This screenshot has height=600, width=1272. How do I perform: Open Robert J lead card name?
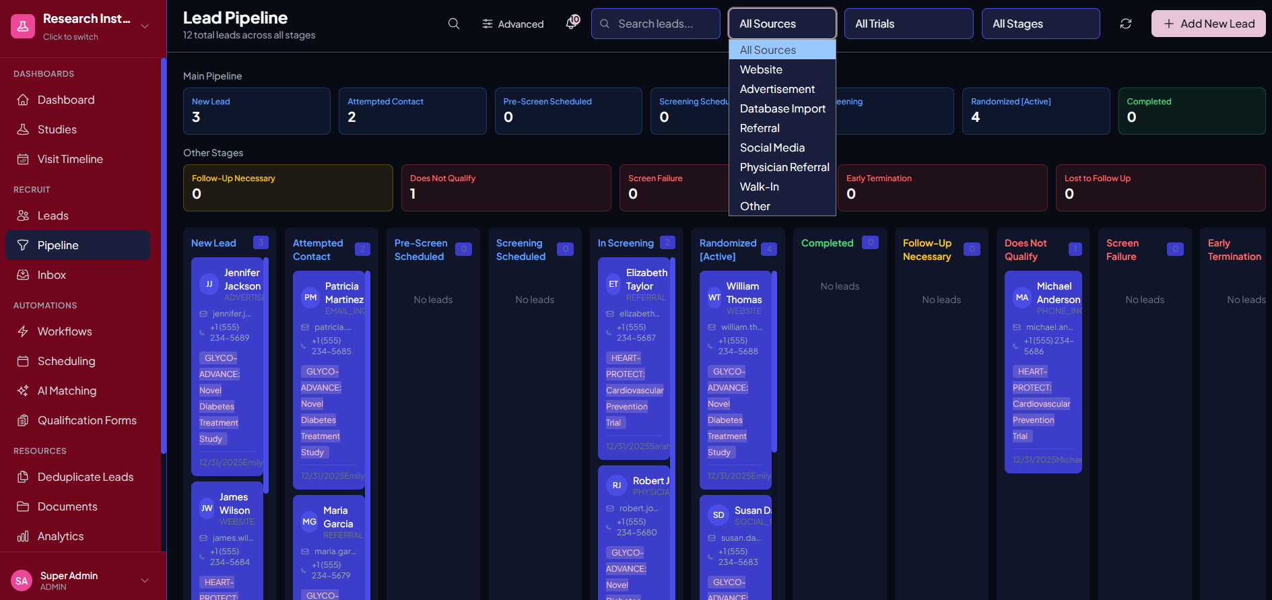coord(651,481)
